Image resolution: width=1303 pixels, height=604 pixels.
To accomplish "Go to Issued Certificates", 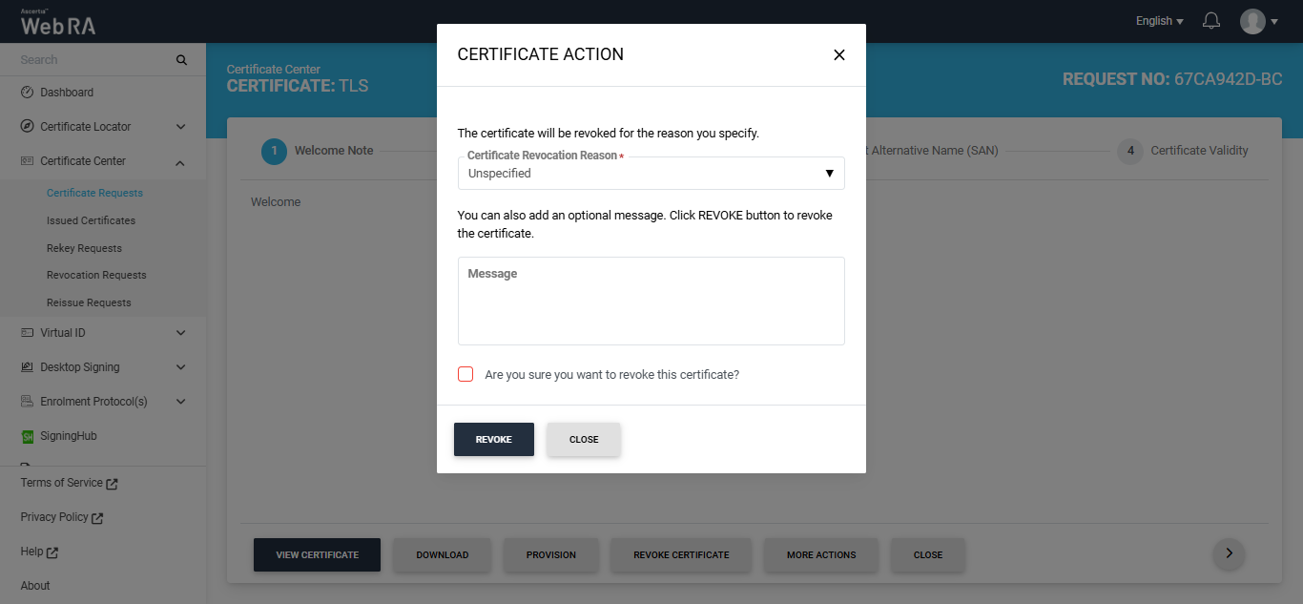I will coord(91,220).
